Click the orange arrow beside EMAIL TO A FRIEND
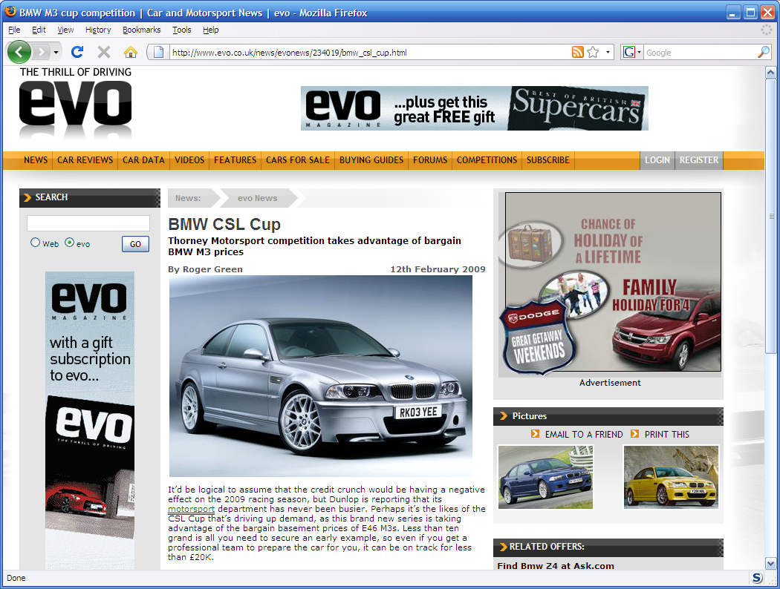 point(535,433)
